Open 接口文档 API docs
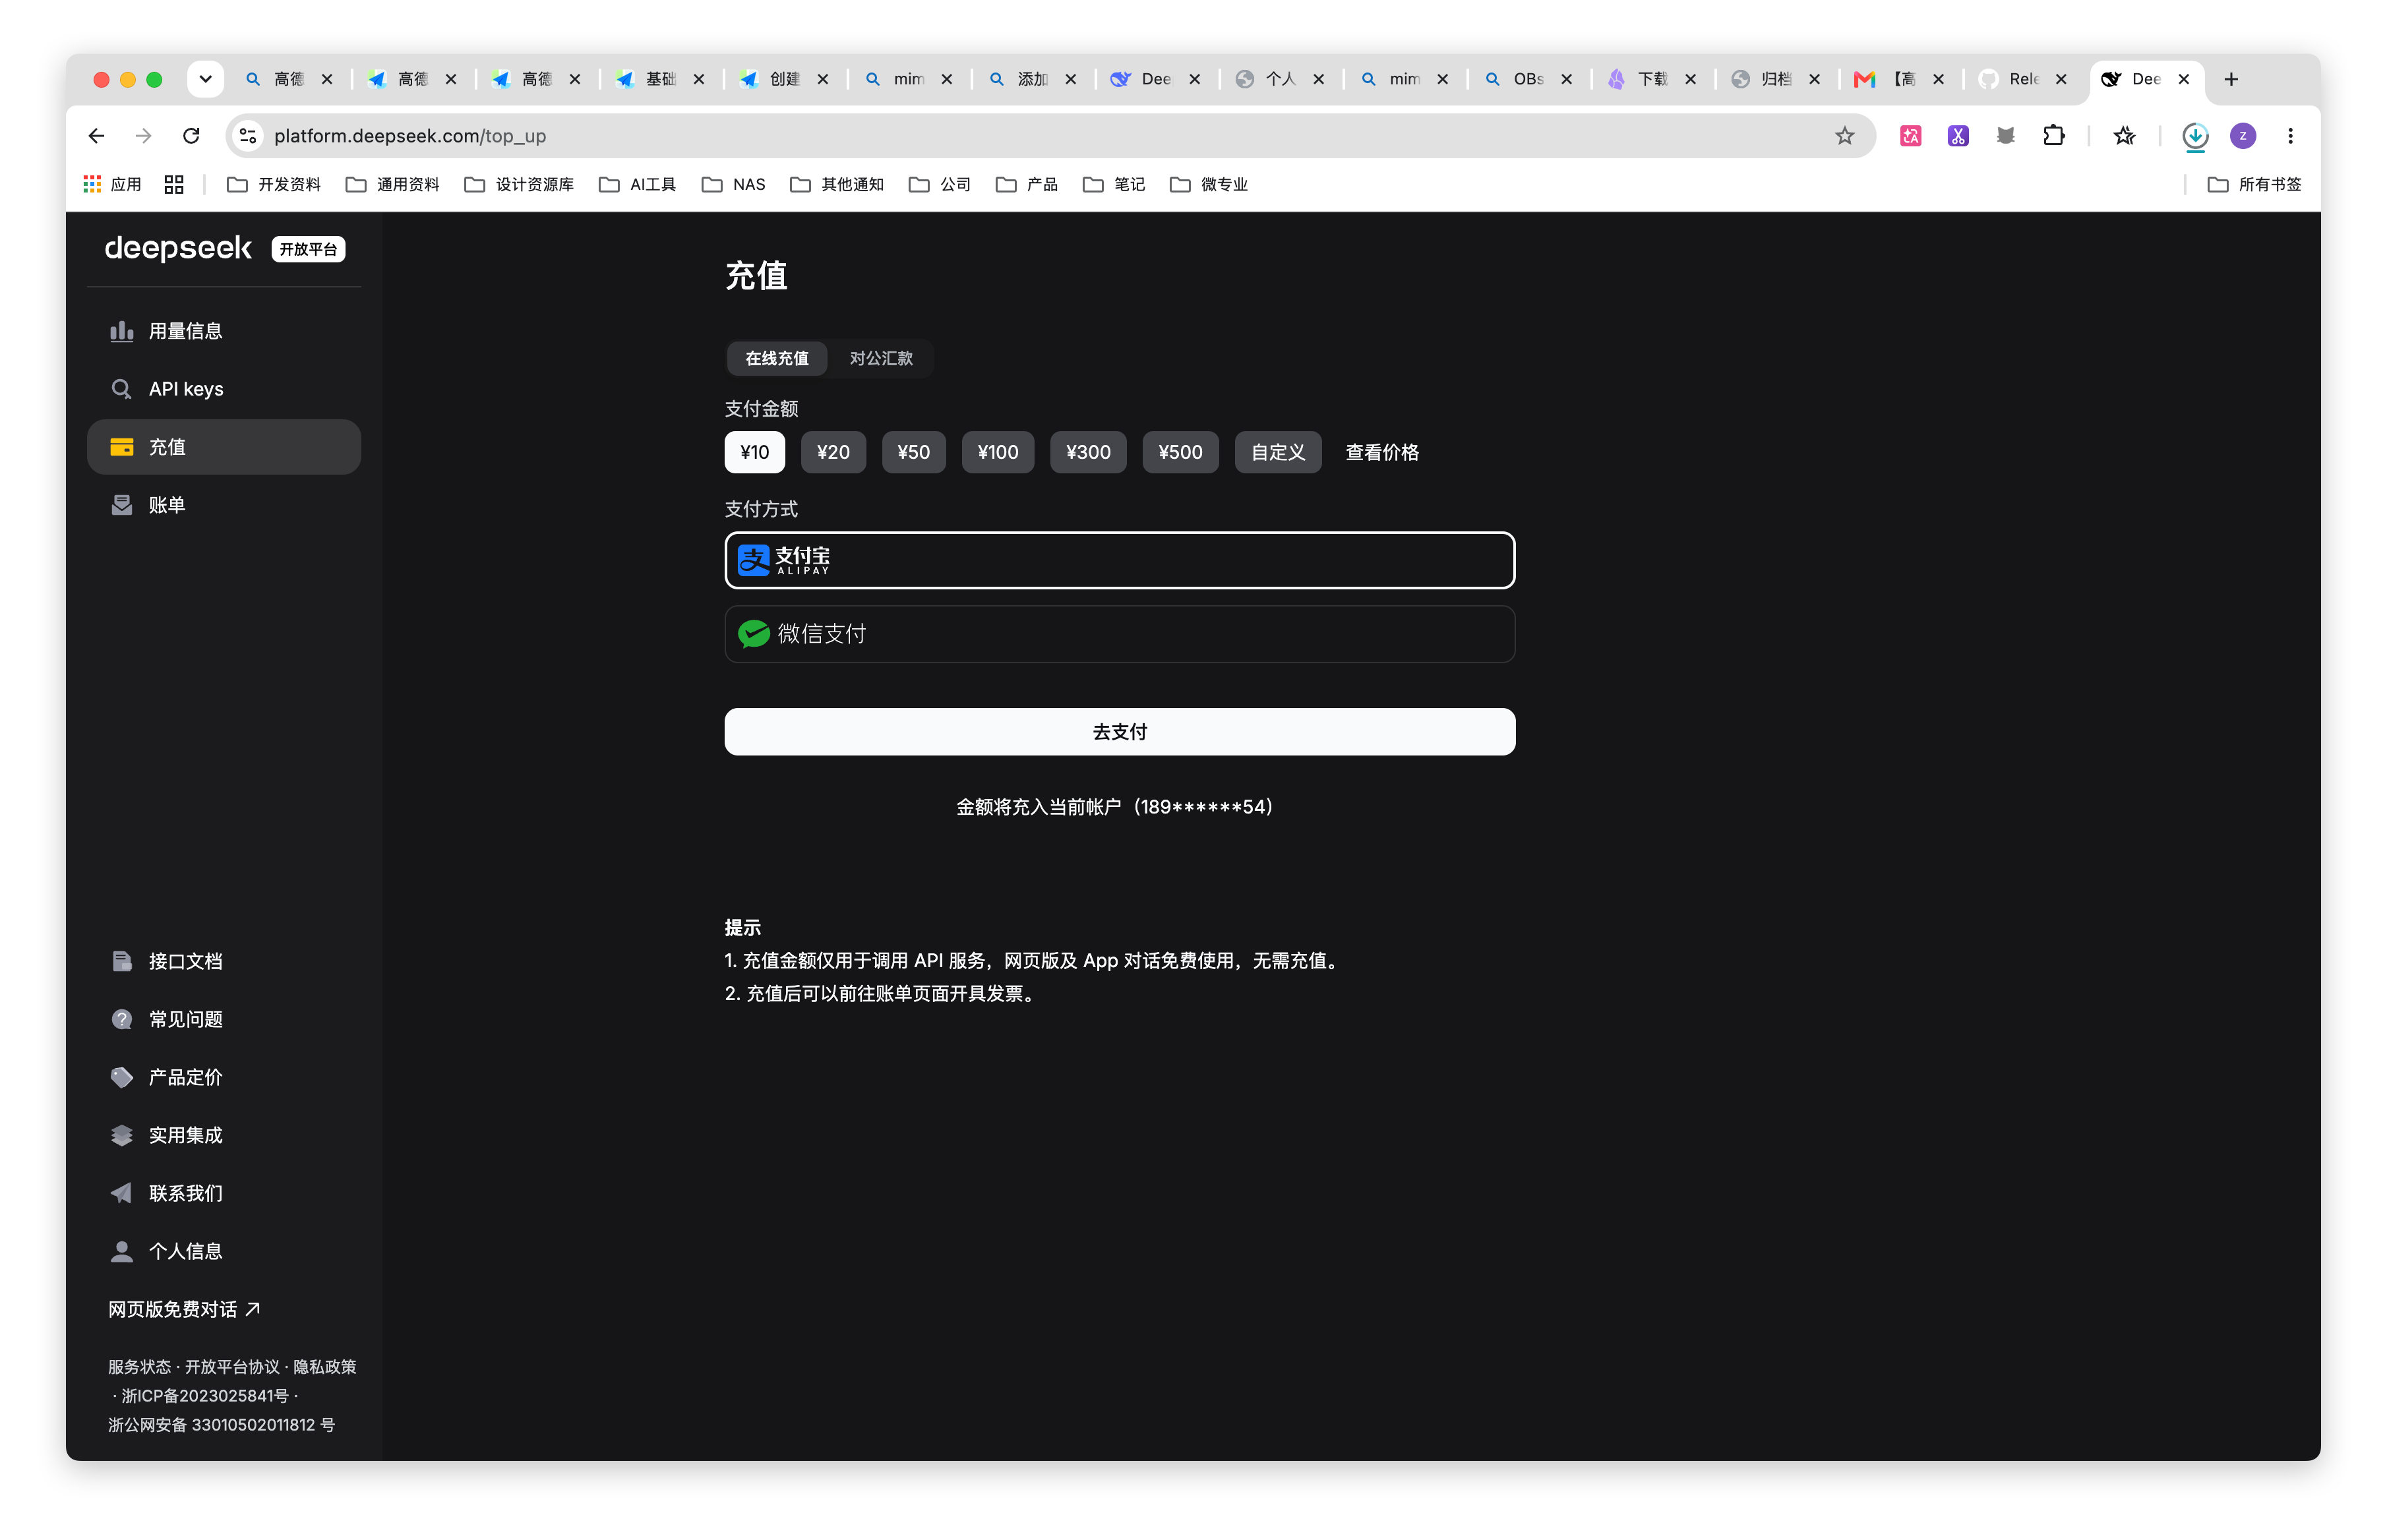 [224, 961]
